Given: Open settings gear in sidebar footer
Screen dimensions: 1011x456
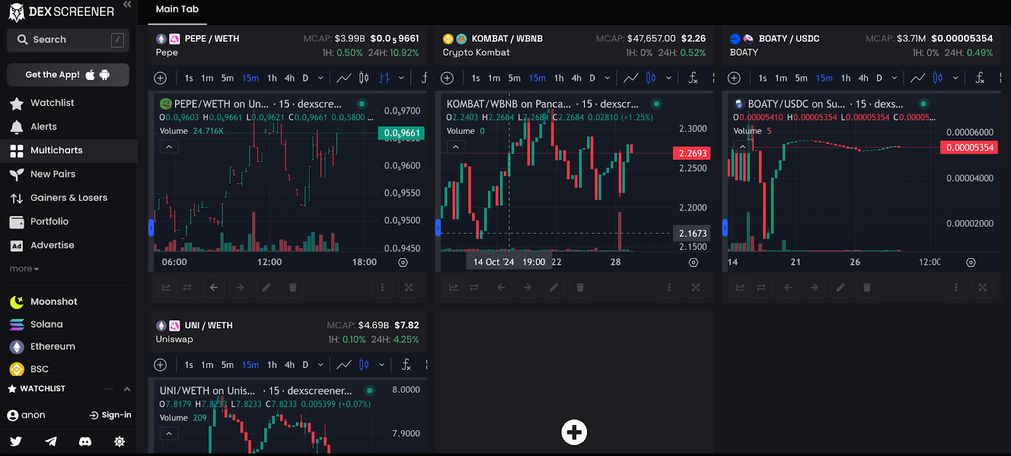Looking at the screenshot, I should click(x=119, y=441).
